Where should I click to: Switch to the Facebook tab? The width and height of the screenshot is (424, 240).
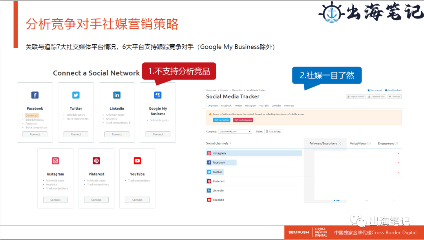click(x=227, y=105)
